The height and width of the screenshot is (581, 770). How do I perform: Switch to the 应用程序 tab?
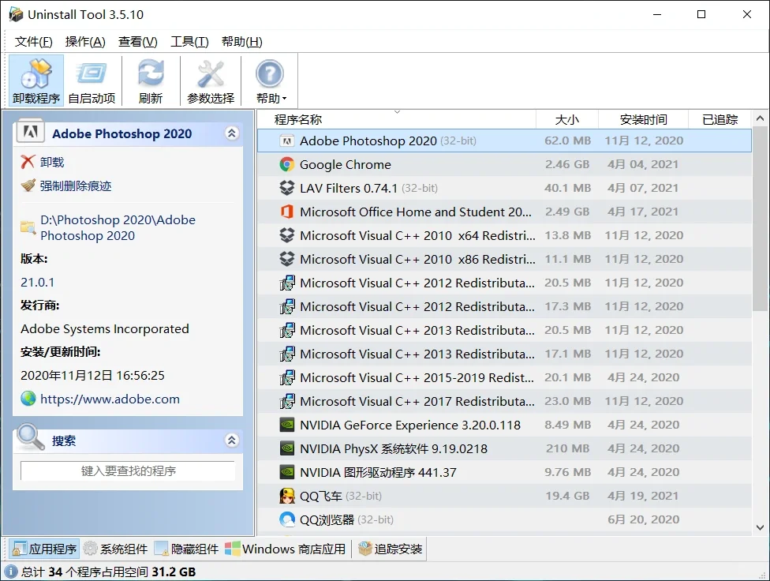(44, 549)
